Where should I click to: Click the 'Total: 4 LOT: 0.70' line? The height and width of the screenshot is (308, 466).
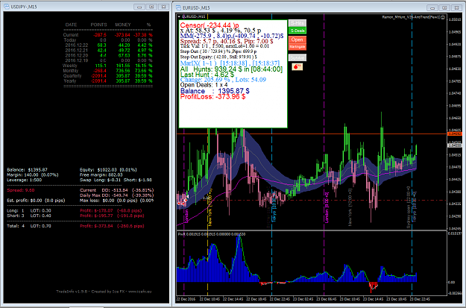click(x=29, y=226)
